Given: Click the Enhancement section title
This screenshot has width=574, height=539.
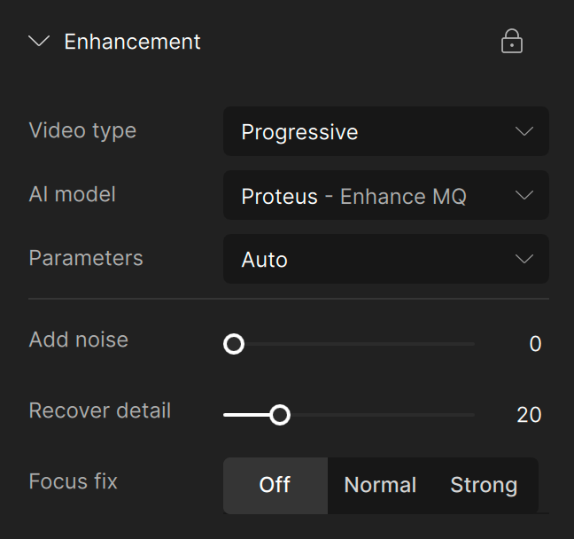Looking at the screenshot, I should tap(132, 42).
